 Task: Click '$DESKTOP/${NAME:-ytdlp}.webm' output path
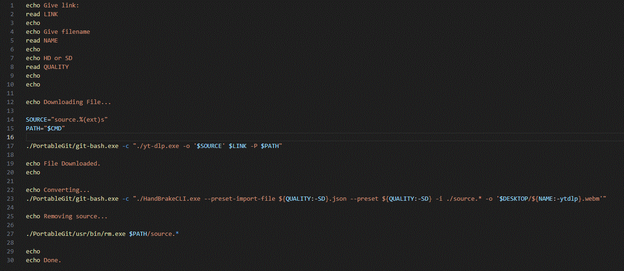click(549, 199)
